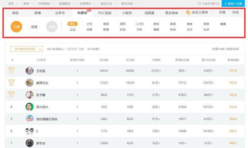Click the 新榜指数 column header
This screenshot has height=148, width=248.
click(233, 60)
